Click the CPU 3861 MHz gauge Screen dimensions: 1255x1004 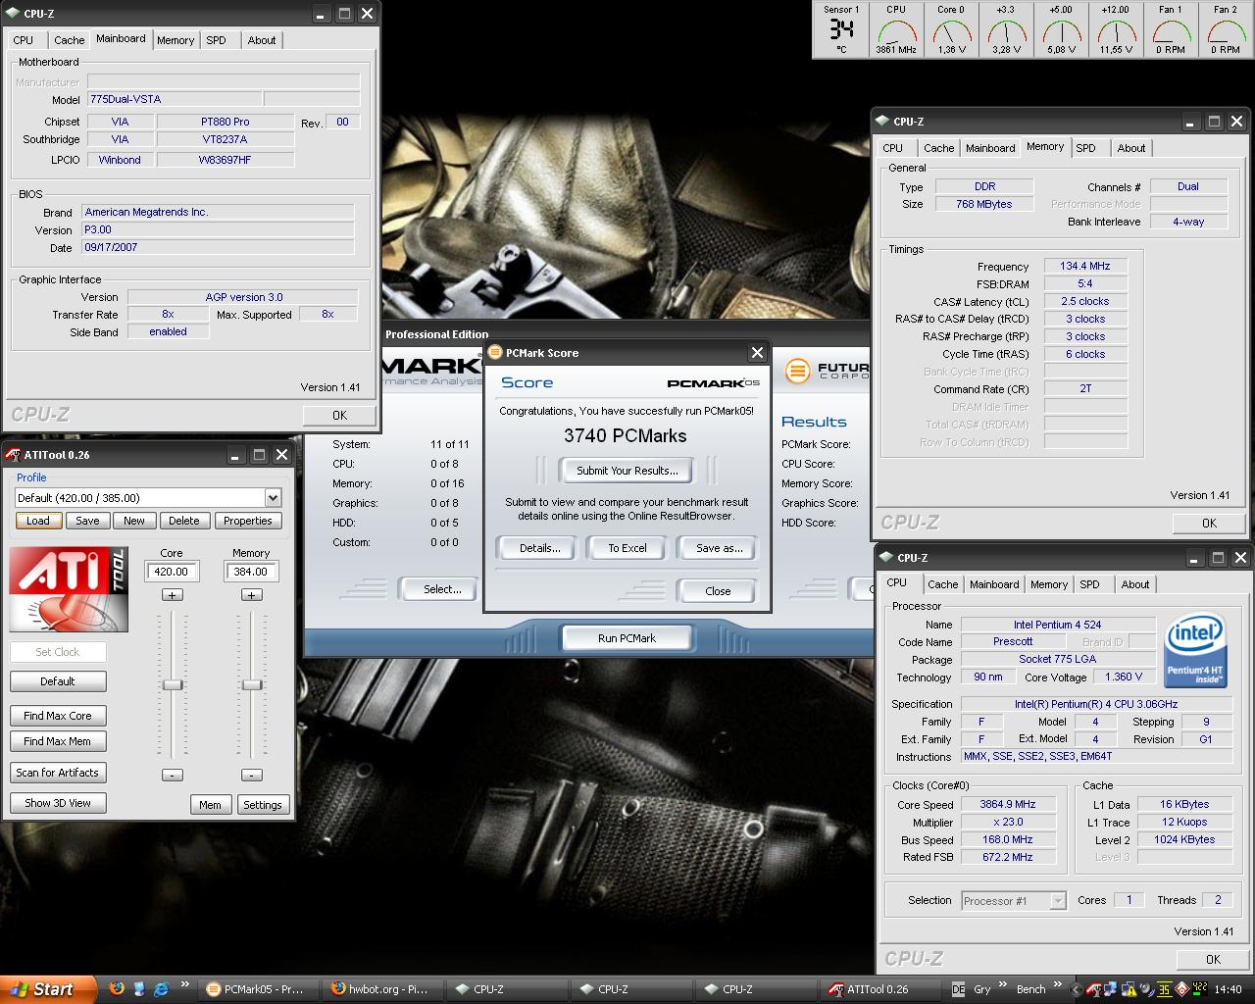[896, 29]
